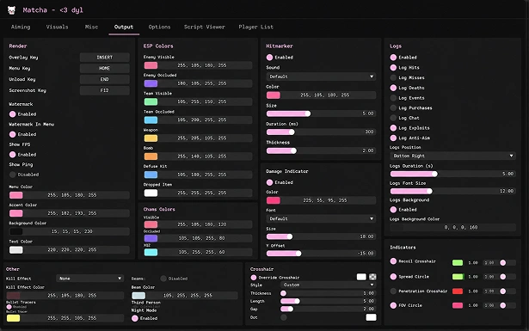
Task: Click the Output tab
Action: pos(124,27)
